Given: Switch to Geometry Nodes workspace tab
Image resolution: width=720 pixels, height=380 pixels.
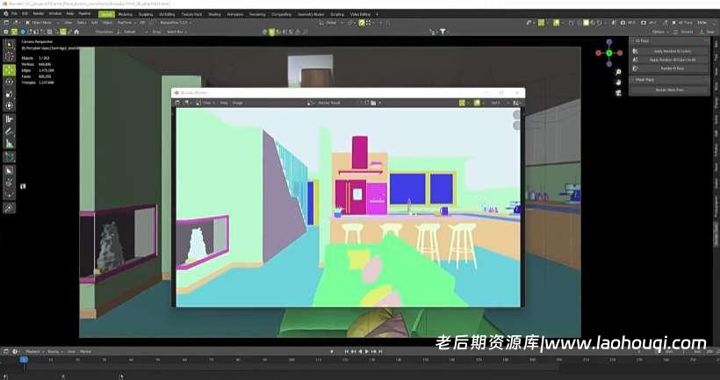Looking at the screenshot, I should 311,14.
